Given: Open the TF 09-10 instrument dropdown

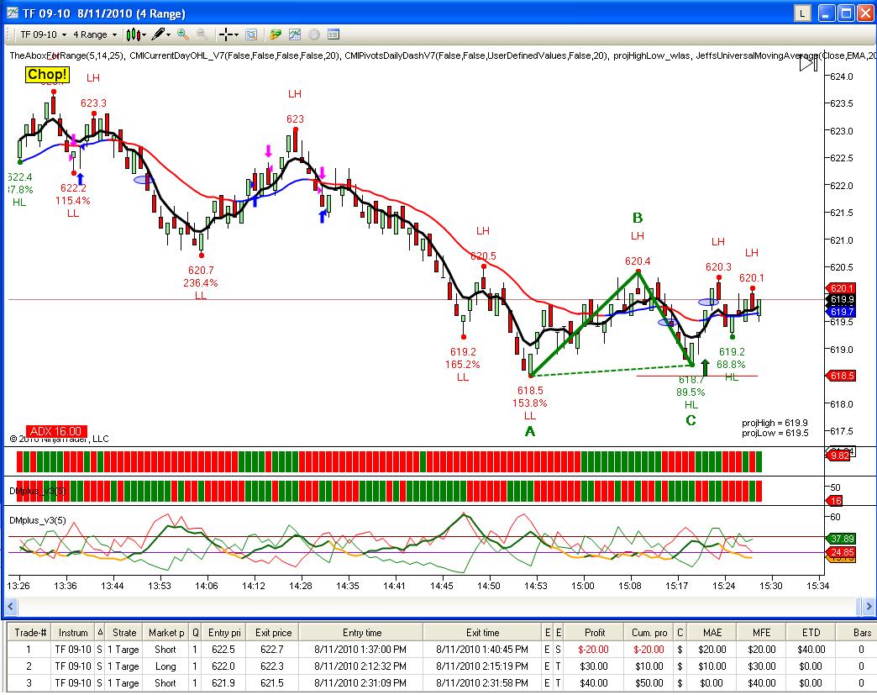Looking at the screenshot, I should 43,34.
